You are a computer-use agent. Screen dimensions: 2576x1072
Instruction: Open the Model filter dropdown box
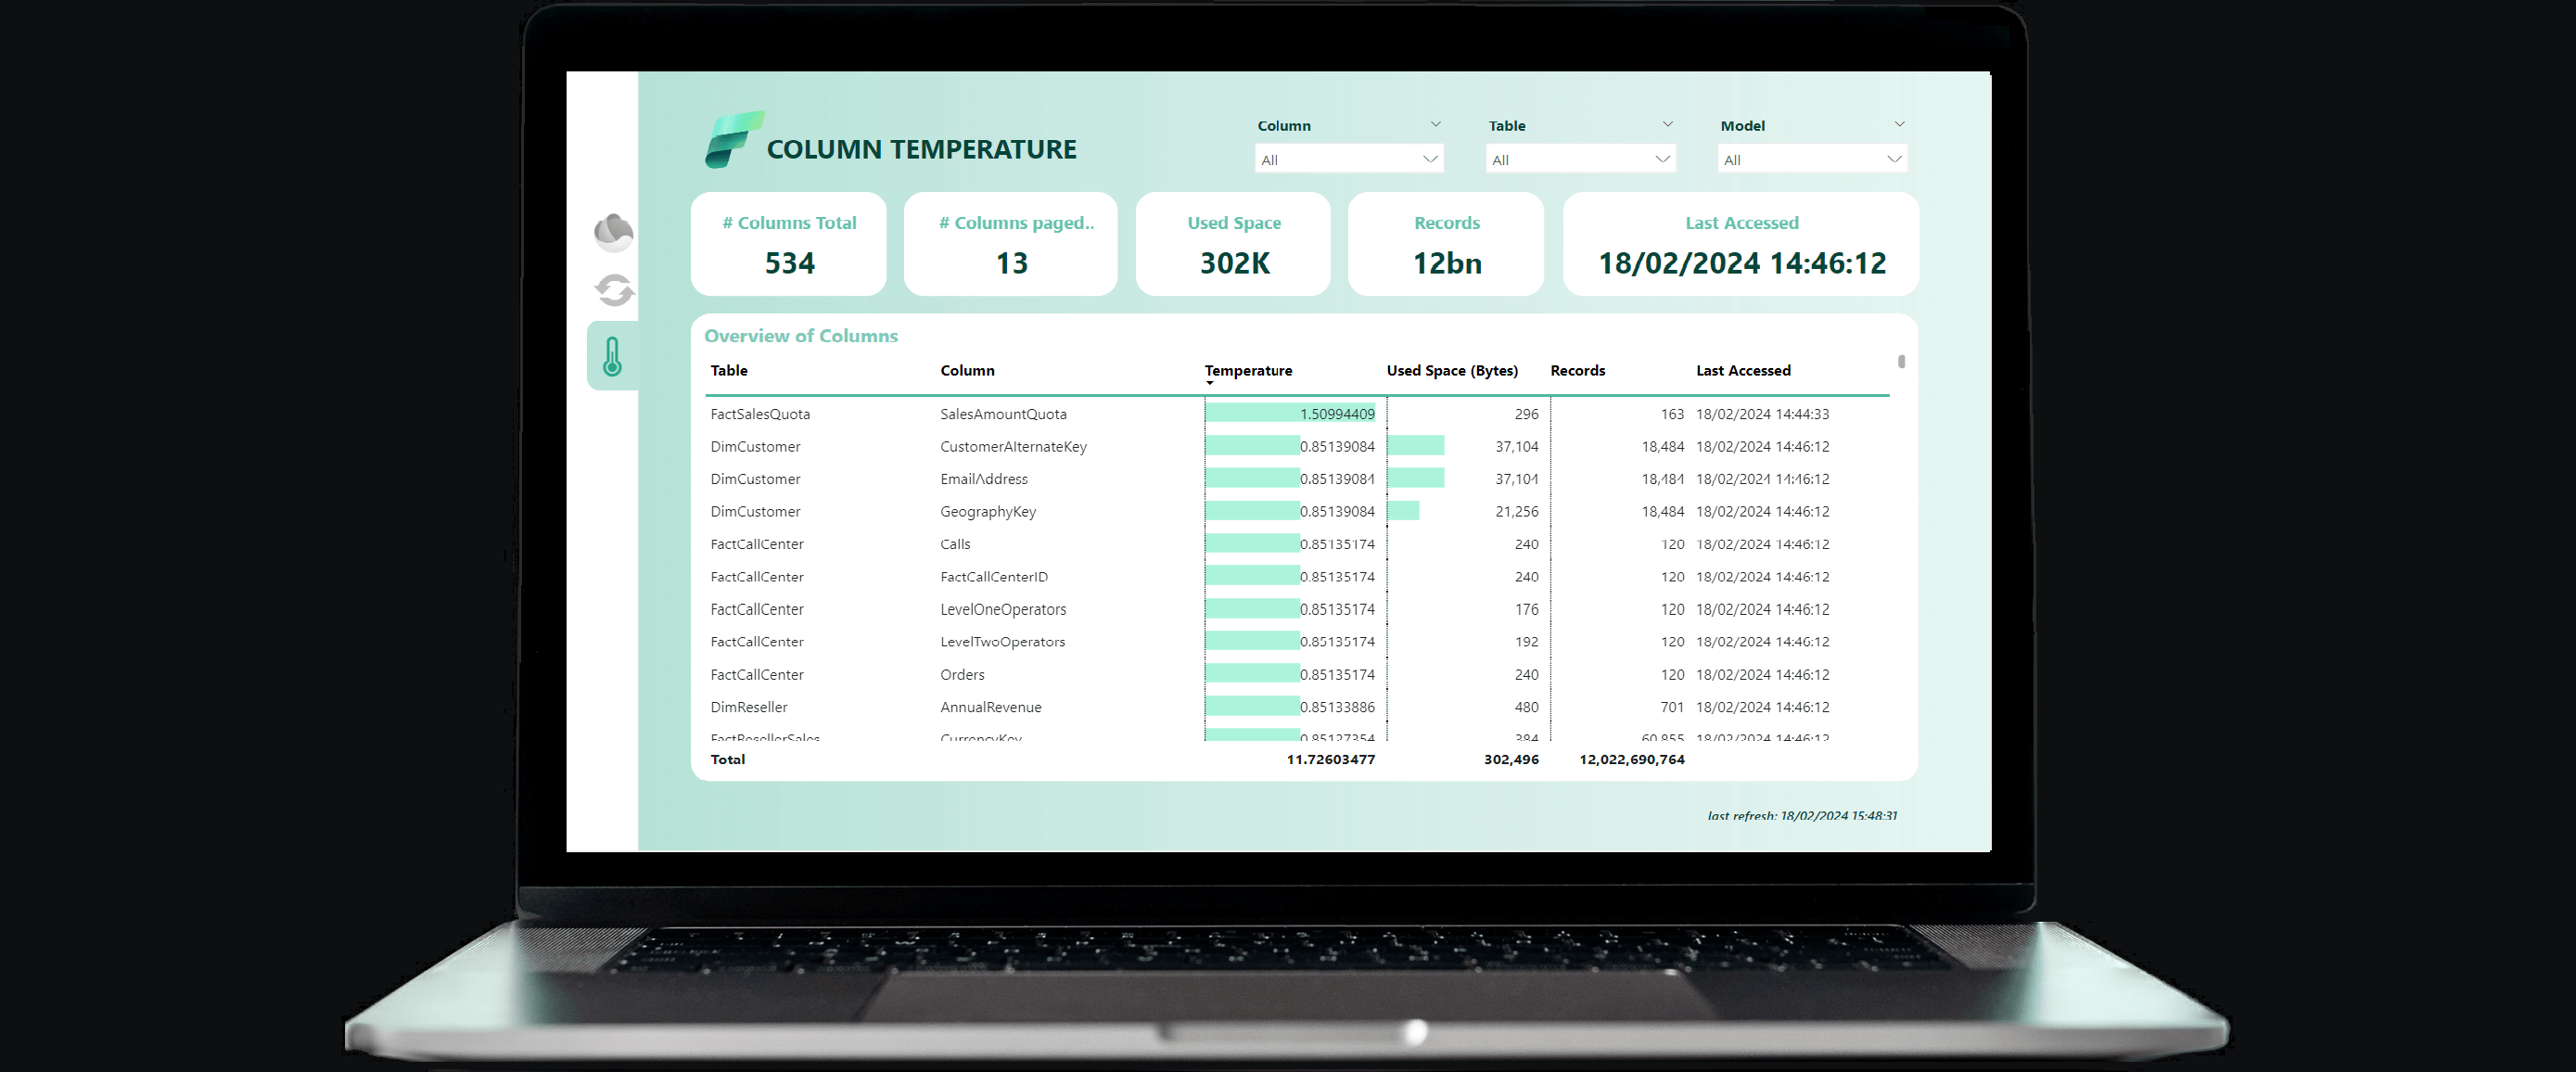(1811, 159)
